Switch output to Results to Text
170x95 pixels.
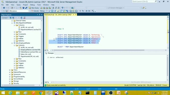[x=71, y=11]
